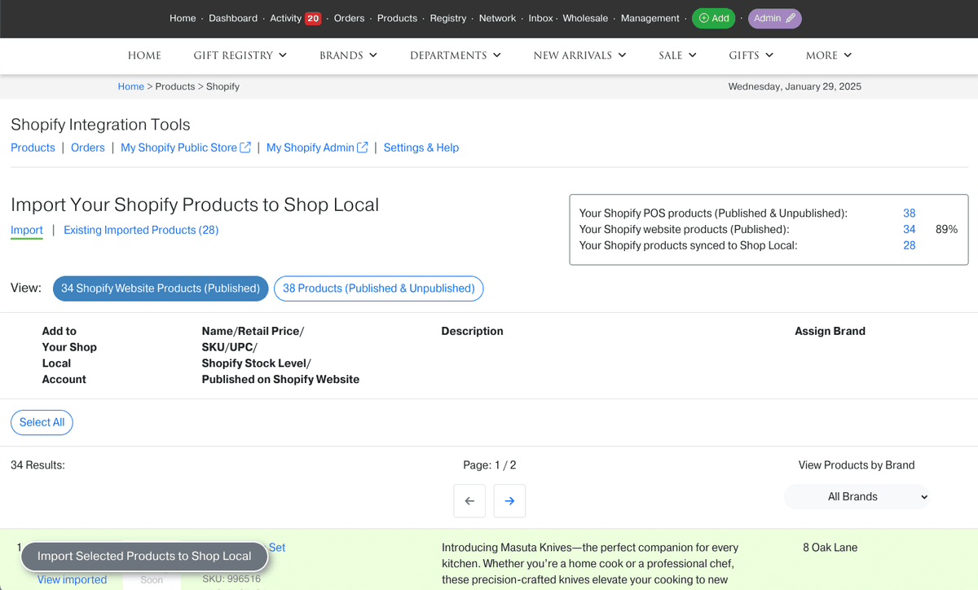Click the Select All button

[42, 422]
